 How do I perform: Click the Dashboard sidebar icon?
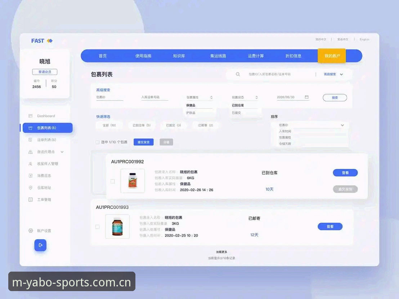30,116
